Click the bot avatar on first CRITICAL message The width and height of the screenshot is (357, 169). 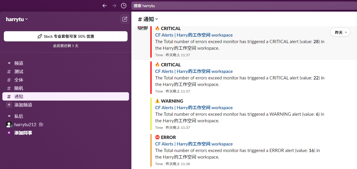point(143,27)
